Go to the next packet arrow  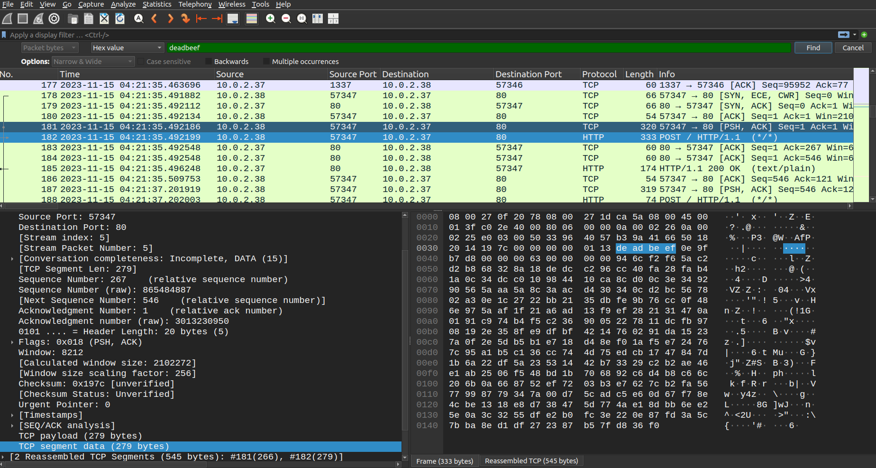(x=170, y=19)
